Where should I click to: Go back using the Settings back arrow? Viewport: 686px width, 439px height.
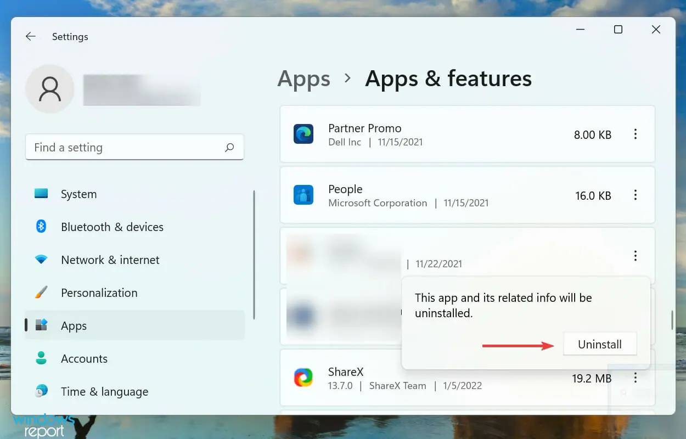31,37
